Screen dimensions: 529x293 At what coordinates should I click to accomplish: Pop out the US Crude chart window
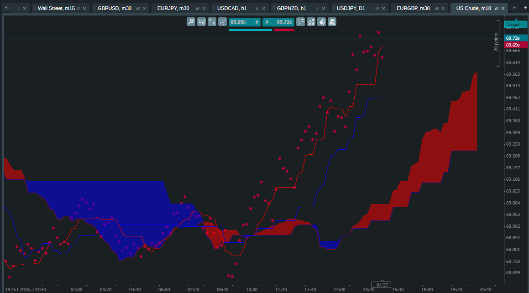tap(497, 8)
